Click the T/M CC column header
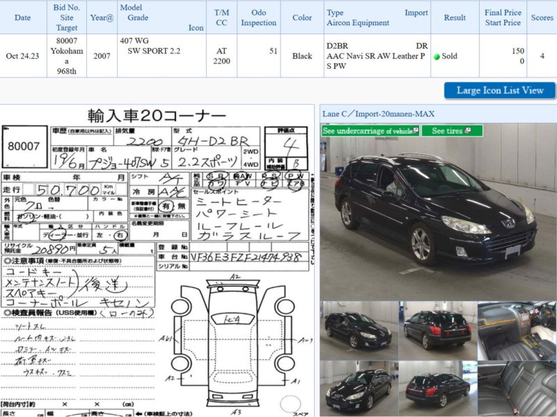Image resolution: width=557 pixels, height=417 pixels. pos(221,17)
